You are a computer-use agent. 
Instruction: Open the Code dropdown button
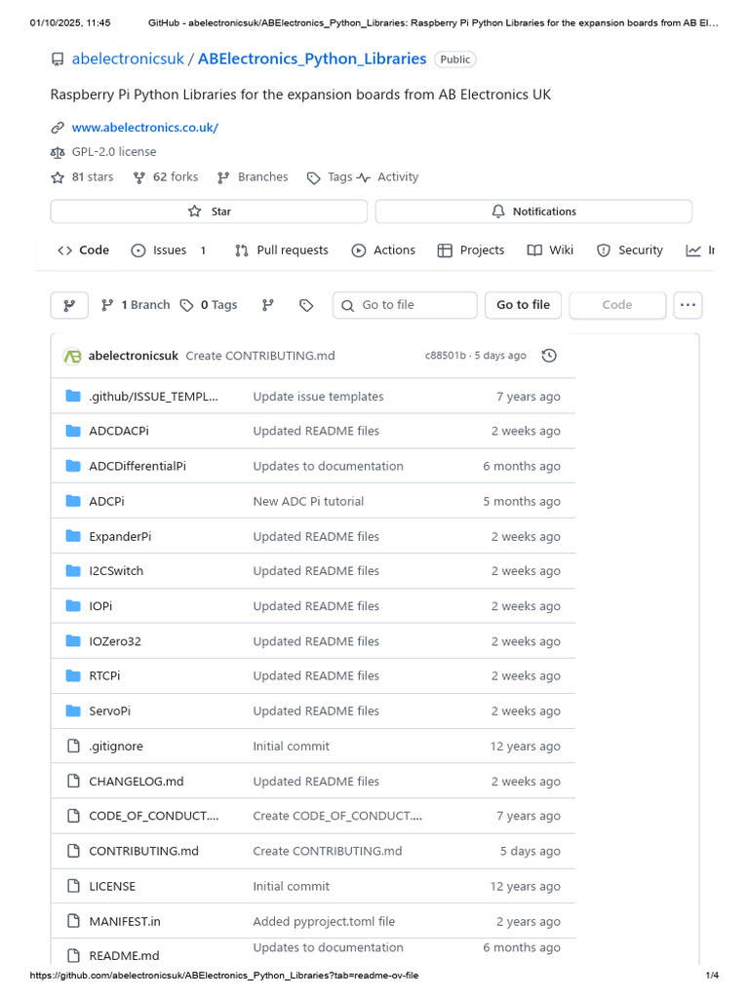[x=617, y=305]
